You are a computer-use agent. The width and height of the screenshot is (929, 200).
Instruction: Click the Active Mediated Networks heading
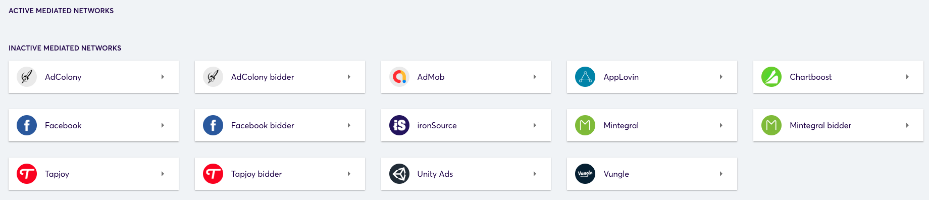pos(61,11)
